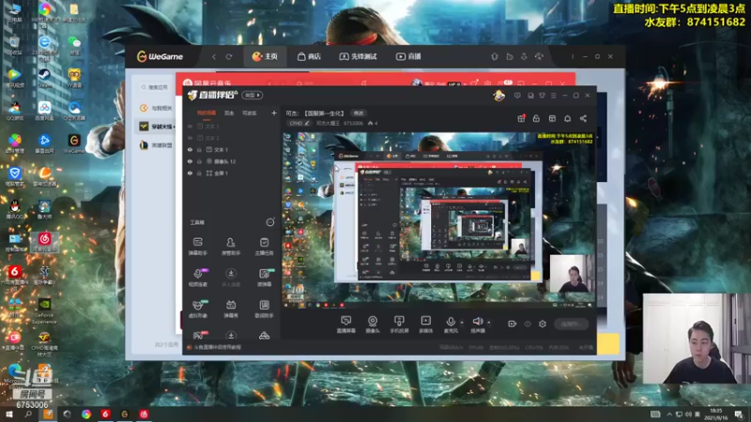Select webcam thumbnail inside stream preview
Viewport: 751px width, 422px height.
[x=572, y=274]
